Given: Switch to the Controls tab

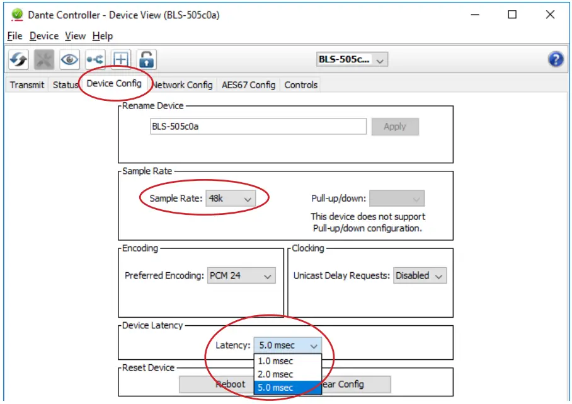Looking at the screenshot, I should pos(301,85).
